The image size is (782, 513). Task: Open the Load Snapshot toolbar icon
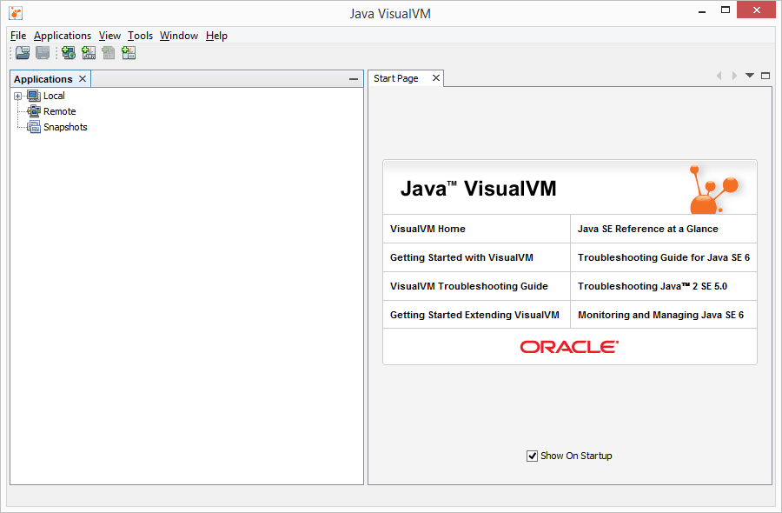[x=22, y=52]
